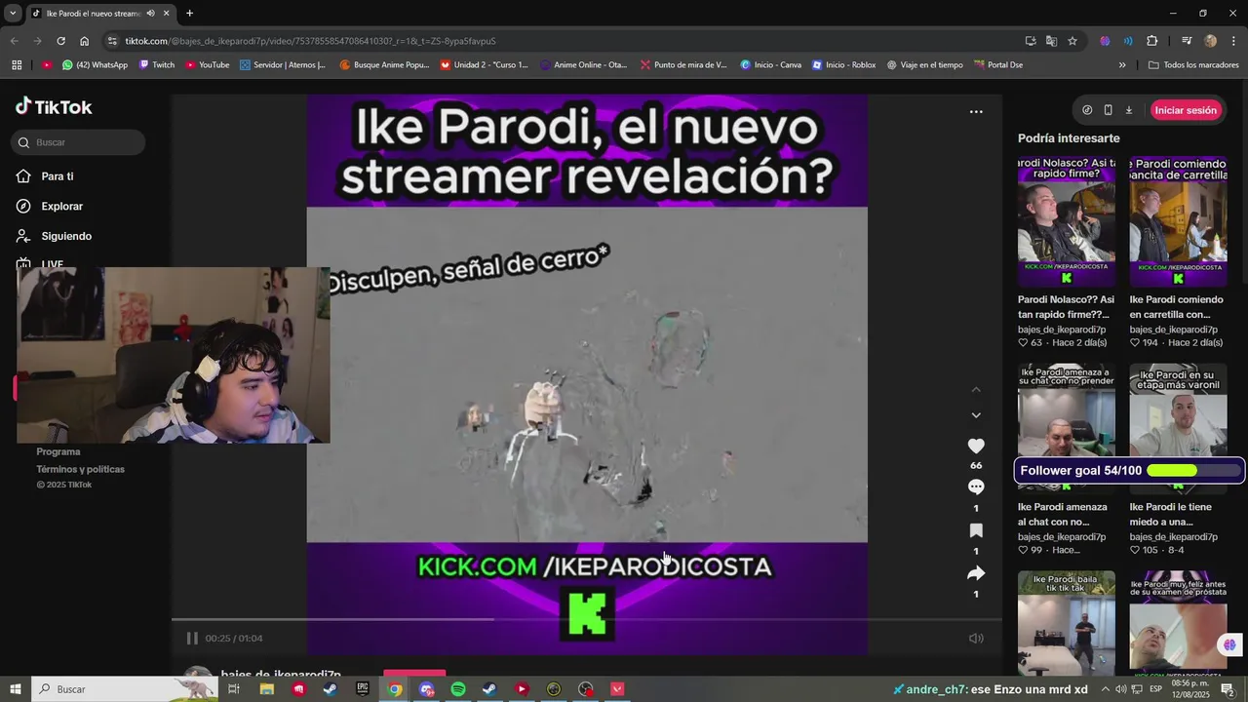The height and width of the screenshot is (702, 1248).
Task: Open bajes_de_ikeparodi7p under Parodi Nolasco video
Action: [x=1062, y=330]
